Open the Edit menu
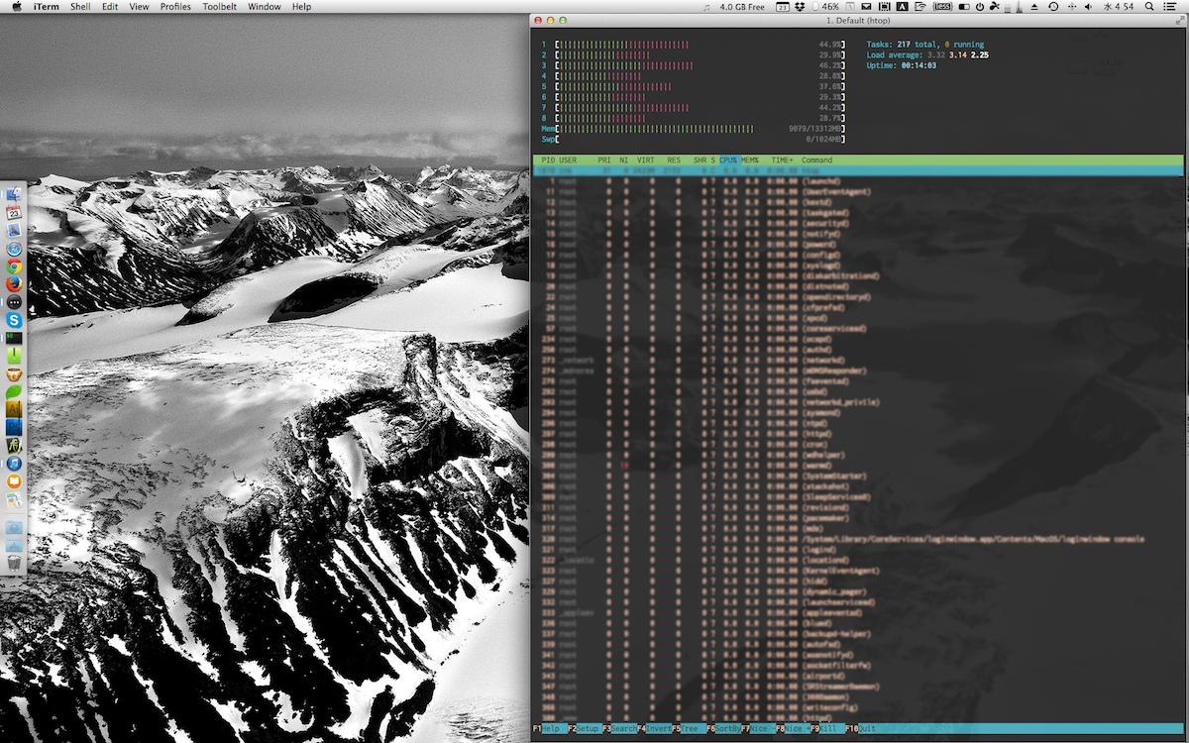The width and height of the screenshot is (1189, 743). 110,6
